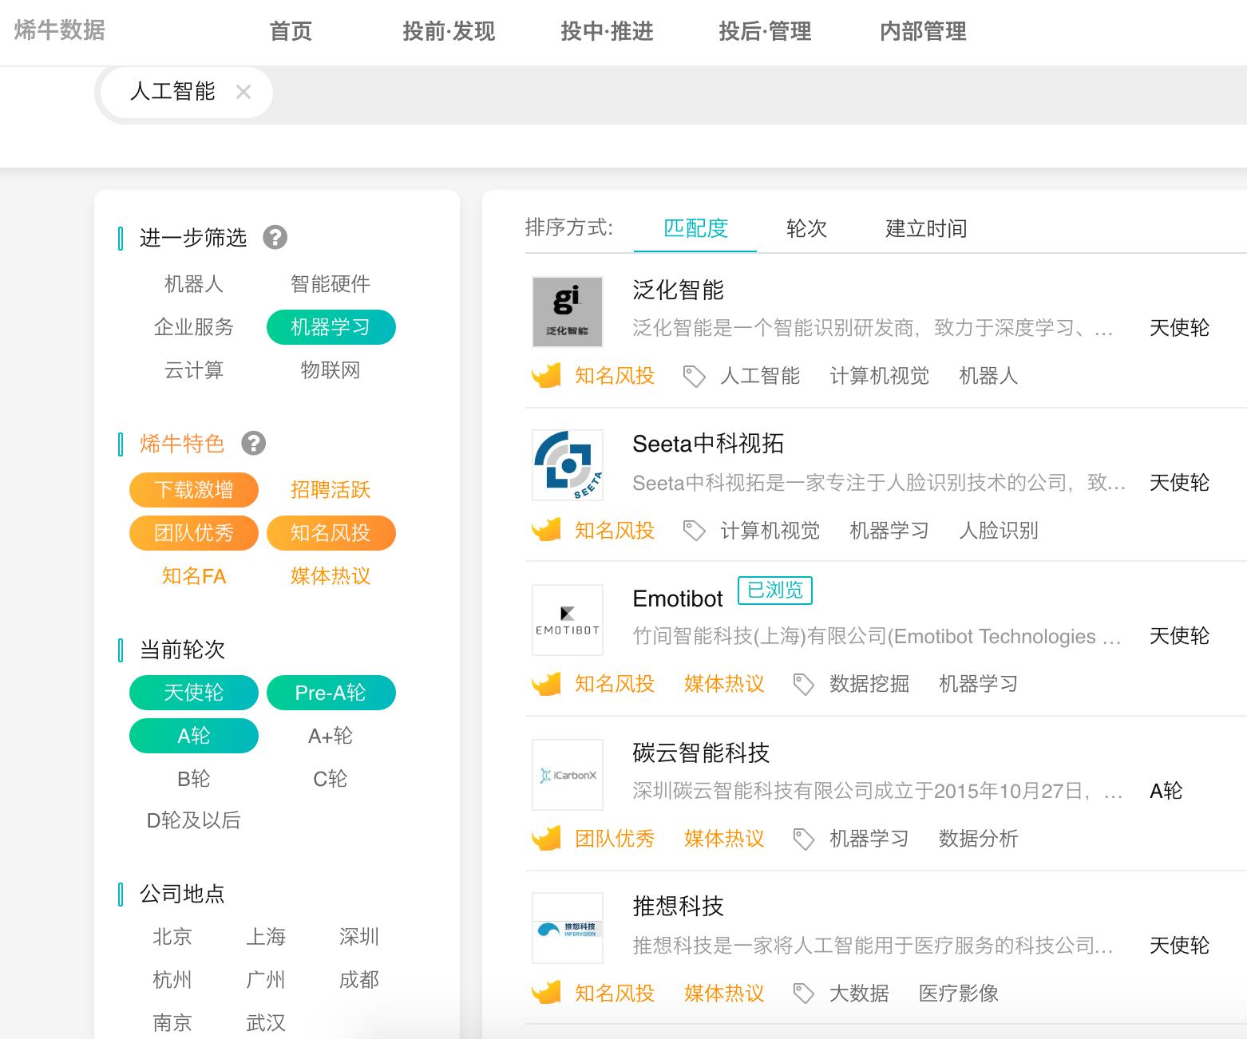Filter companies by 北京 location

pyautogui.click(x=172, y=937)
